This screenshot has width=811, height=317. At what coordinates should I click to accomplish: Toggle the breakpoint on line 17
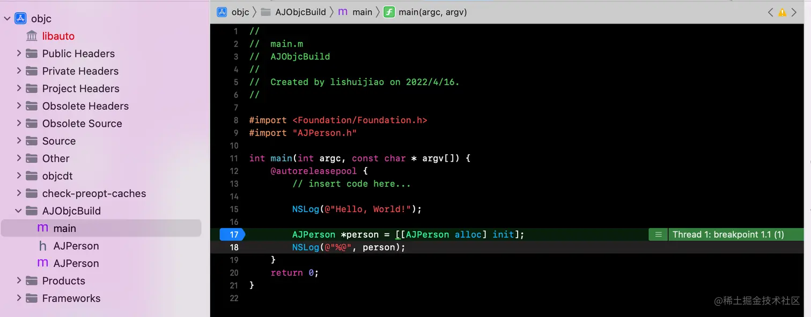[232, 235]
